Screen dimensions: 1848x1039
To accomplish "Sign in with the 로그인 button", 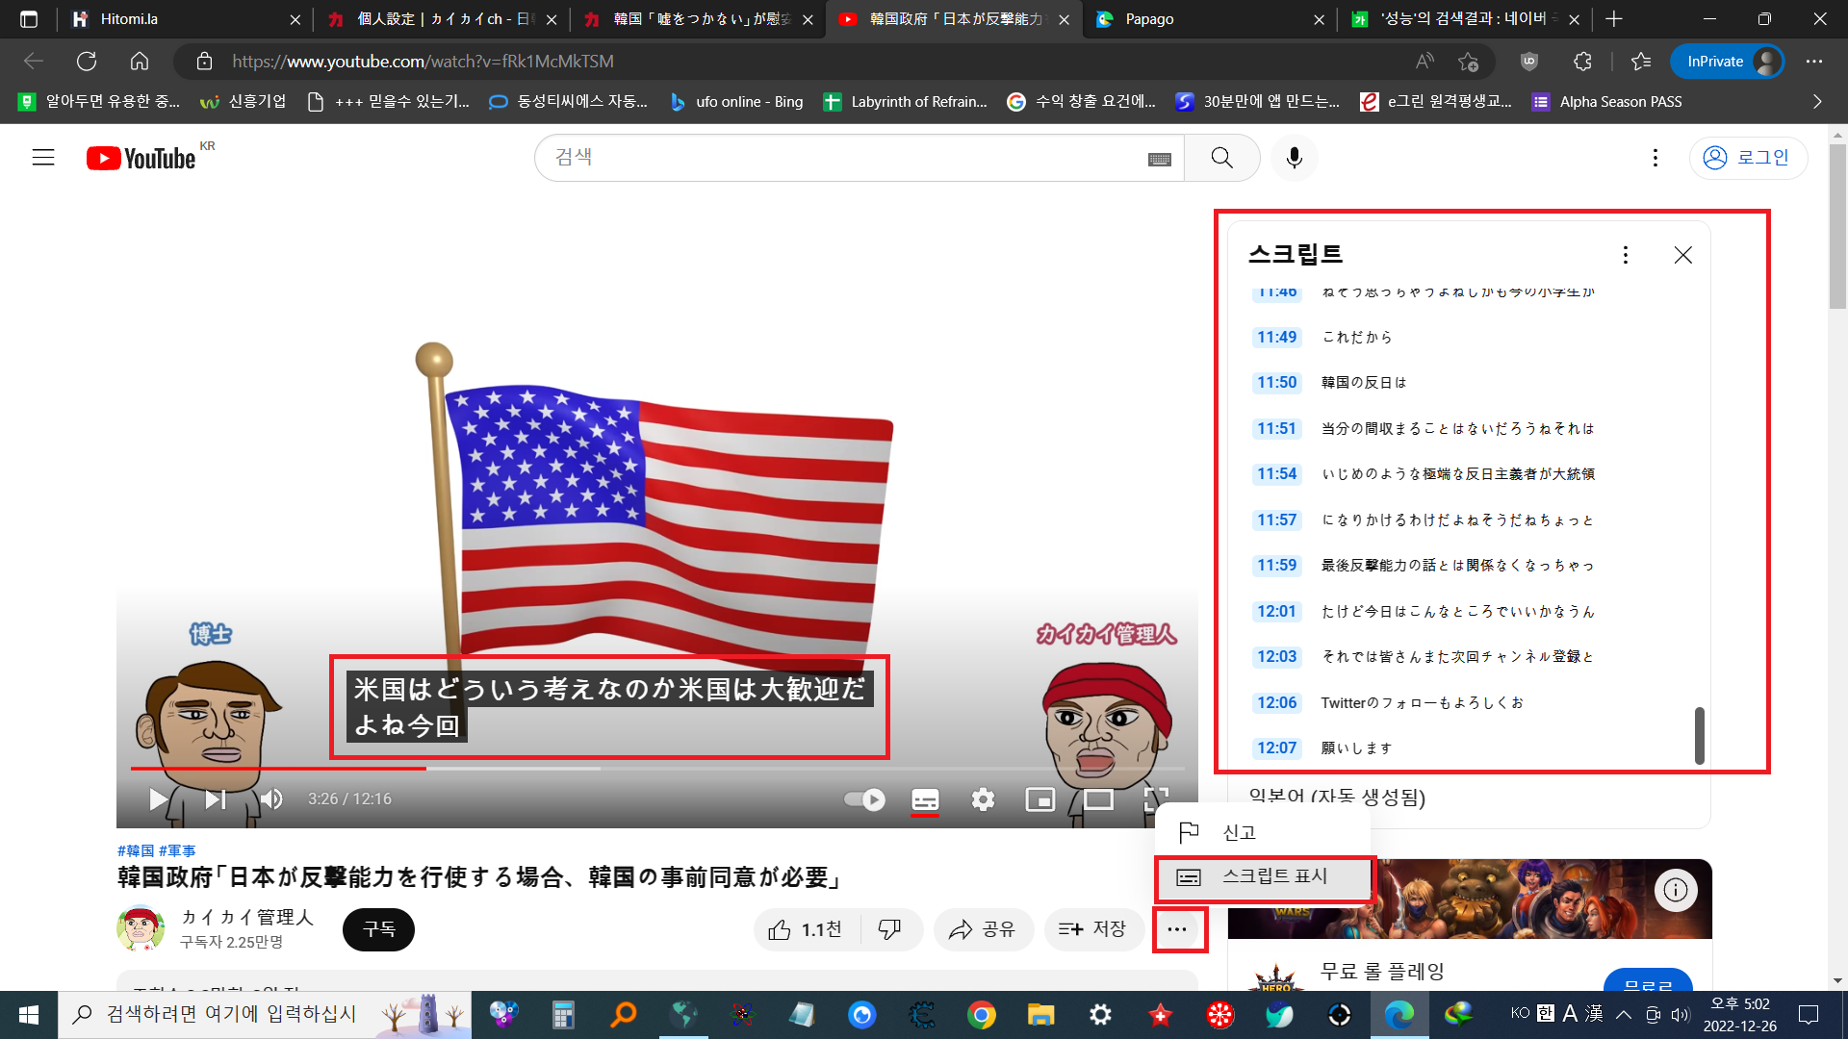I will click(x=1747, y=158).
